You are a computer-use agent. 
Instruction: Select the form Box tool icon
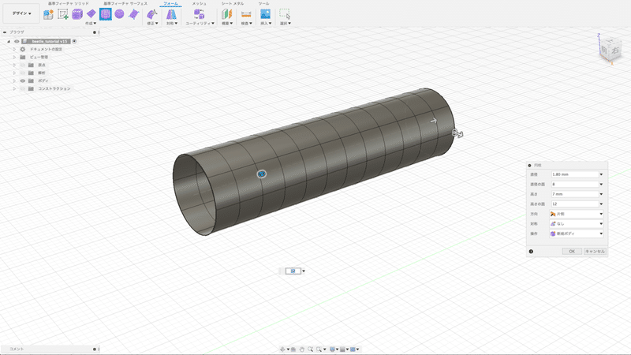(77, 14)
